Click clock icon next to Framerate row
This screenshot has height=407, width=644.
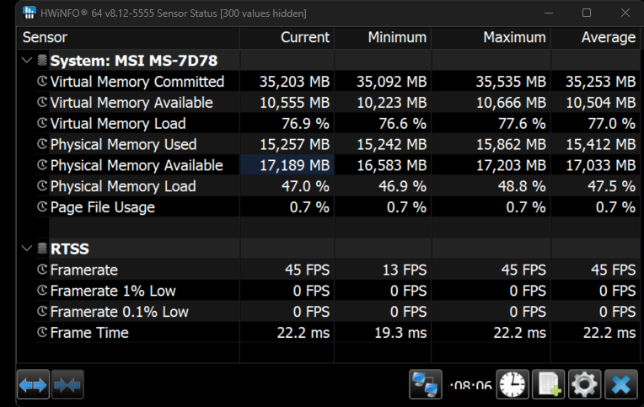tap(42, 270)
